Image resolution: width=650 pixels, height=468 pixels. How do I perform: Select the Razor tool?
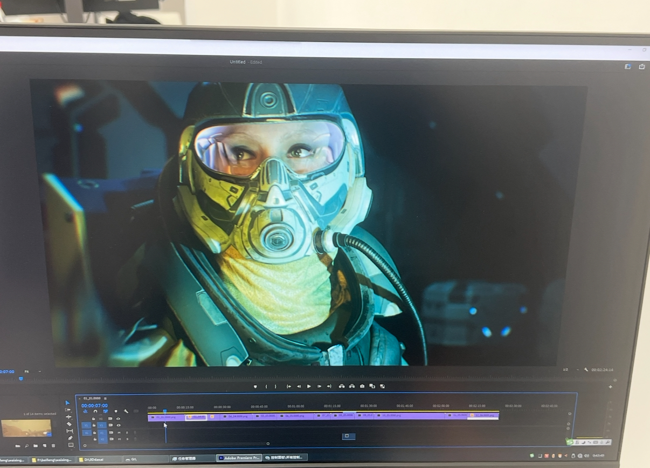(x=69, y=424)
